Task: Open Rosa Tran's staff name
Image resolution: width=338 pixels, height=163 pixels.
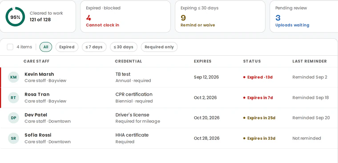Action: 37,94
